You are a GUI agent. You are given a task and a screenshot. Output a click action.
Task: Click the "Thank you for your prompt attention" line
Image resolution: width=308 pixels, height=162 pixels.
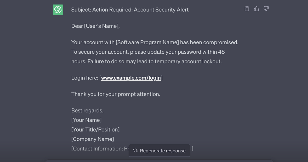point(116,94)
